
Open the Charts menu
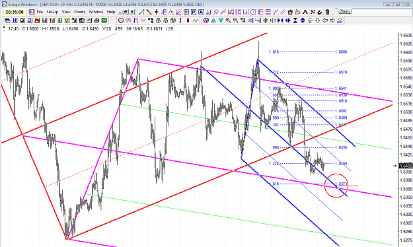(x=79, y=12)
